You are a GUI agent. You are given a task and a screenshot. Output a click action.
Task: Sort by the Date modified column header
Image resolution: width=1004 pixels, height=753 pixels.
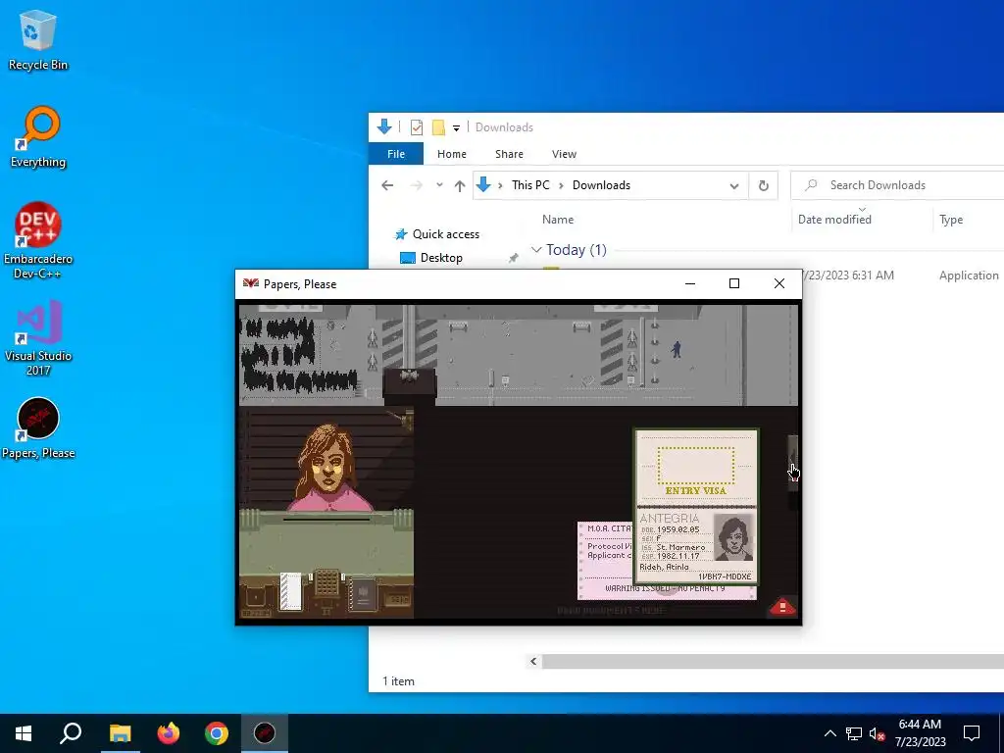834,219
